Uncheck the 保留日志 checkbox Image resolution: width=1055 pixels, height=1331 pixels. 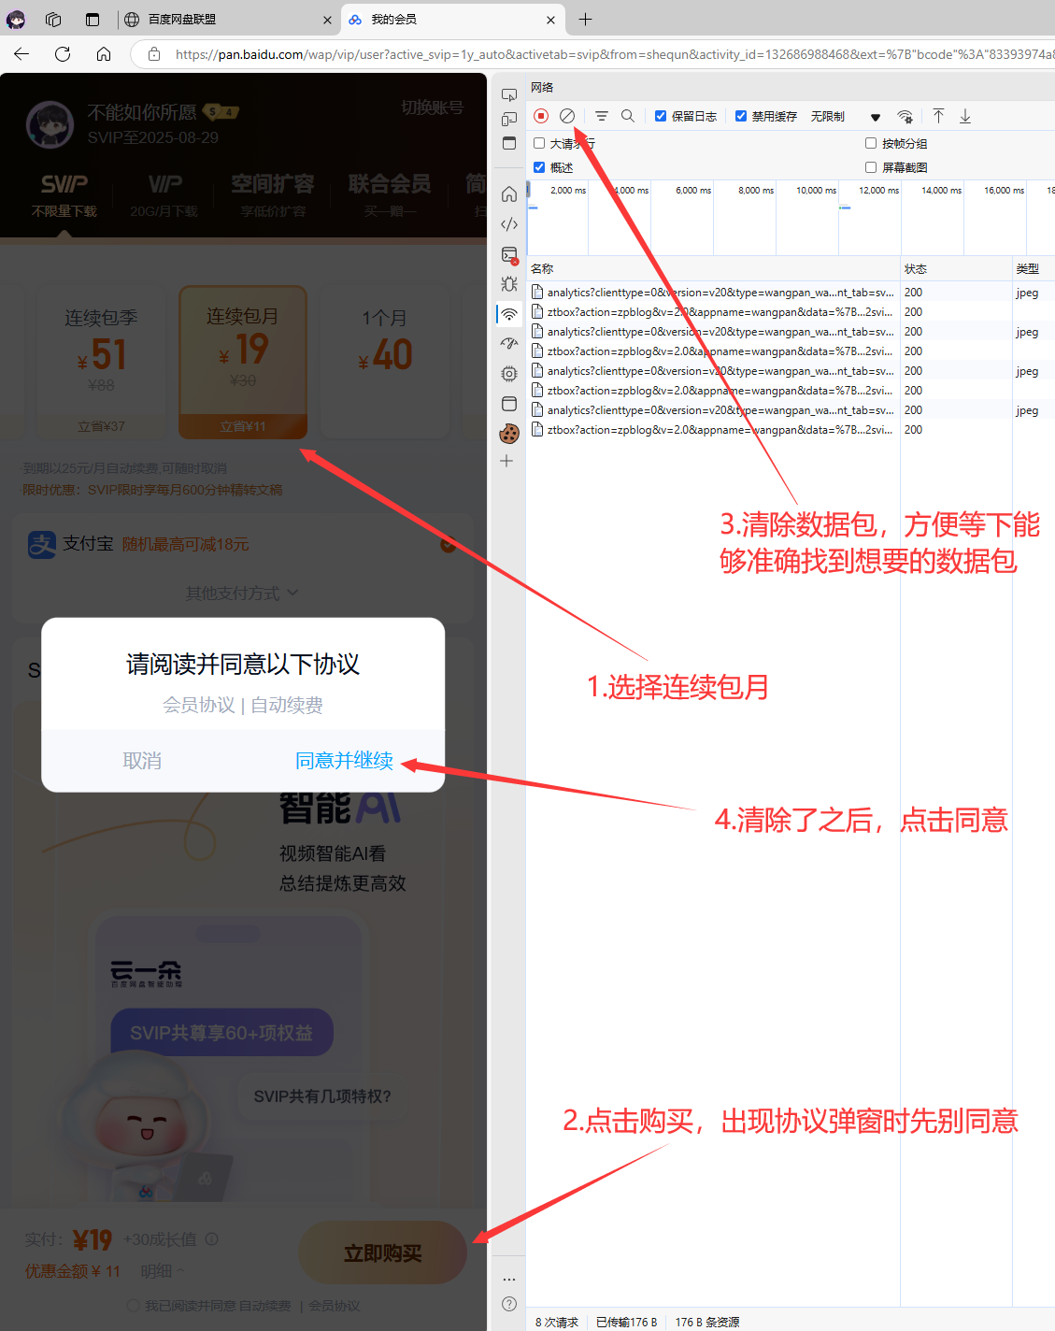coord(661,116)
